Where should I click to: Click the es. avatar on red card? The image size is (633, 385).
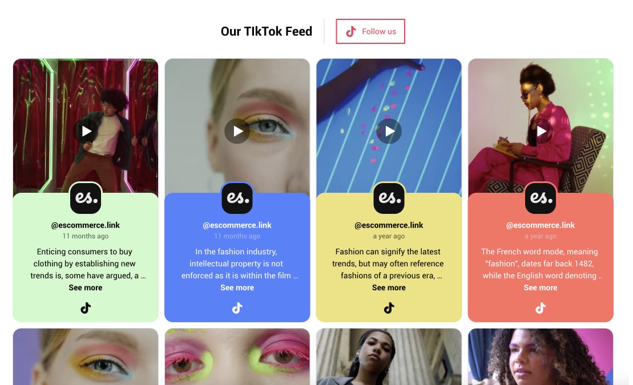[x=541, y=198]
